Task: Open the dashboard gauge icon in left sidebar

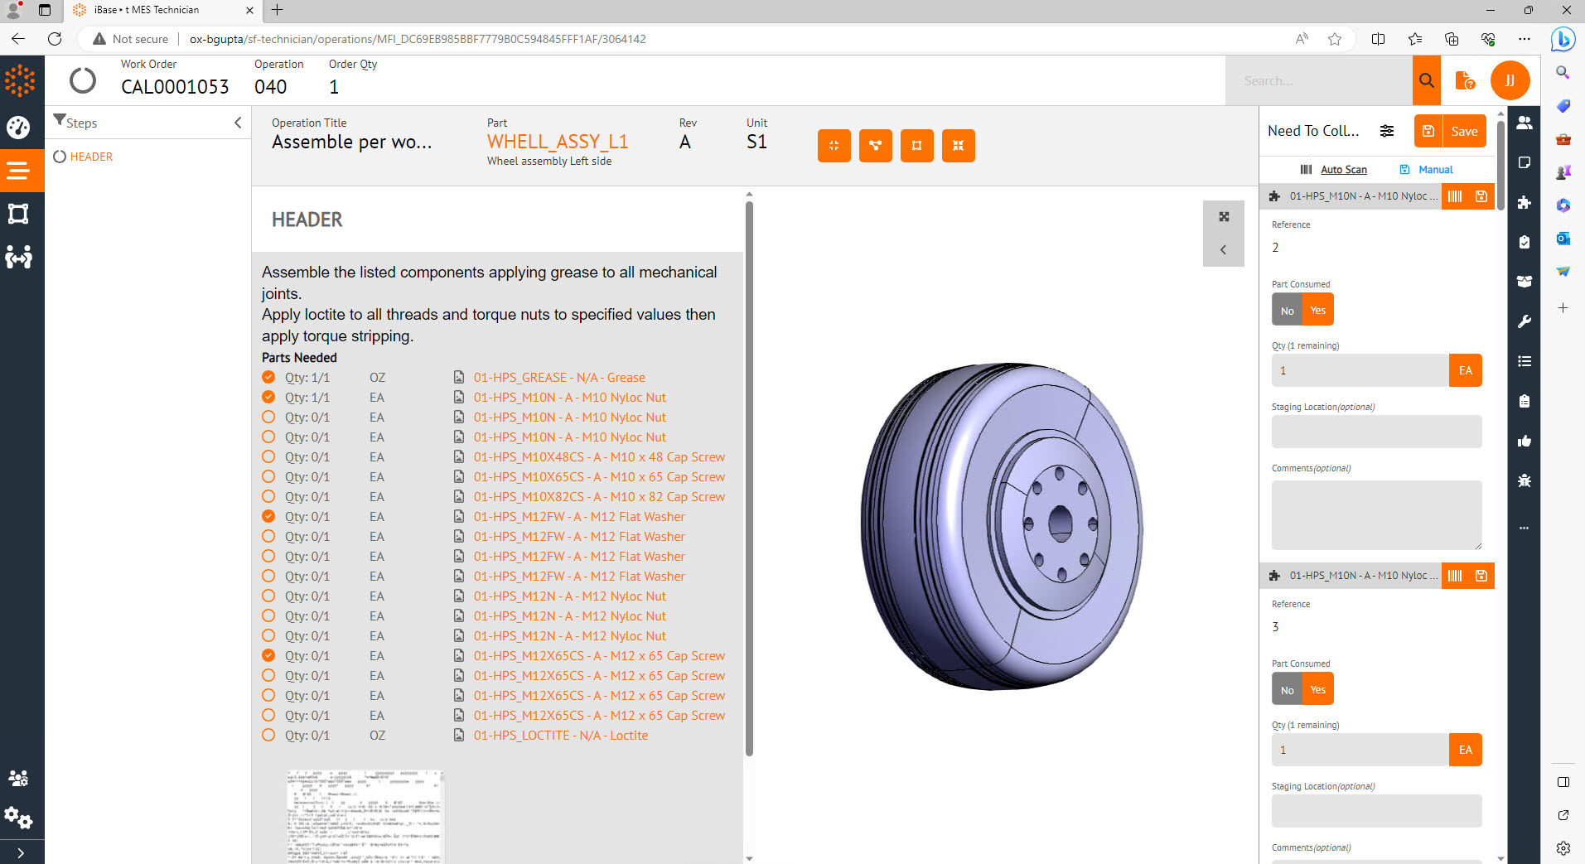Action: (x=18, y=127)
